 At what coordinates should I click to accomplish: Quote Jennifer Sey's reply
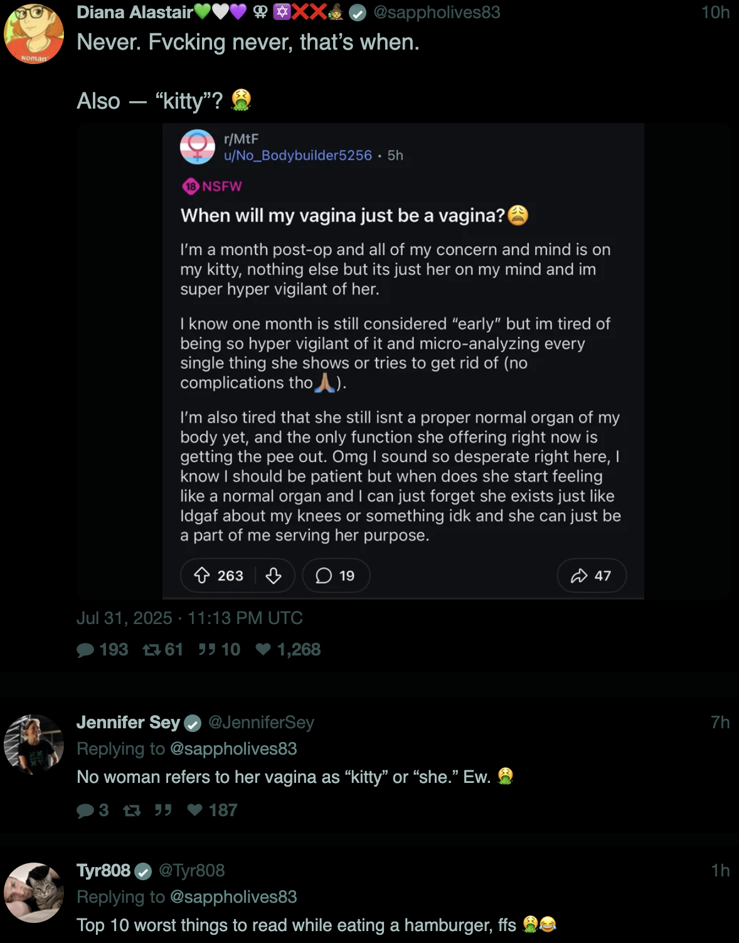pos(163,811)
